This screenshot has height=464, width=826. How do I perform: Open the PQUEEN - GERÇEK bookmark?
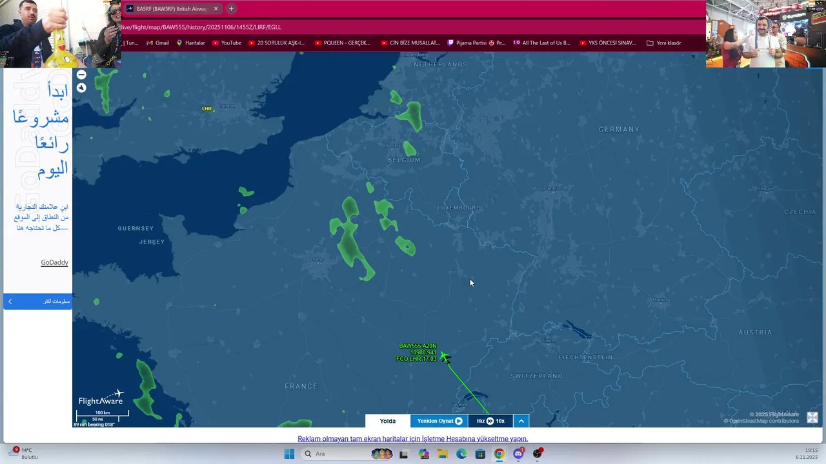[343, 43]
